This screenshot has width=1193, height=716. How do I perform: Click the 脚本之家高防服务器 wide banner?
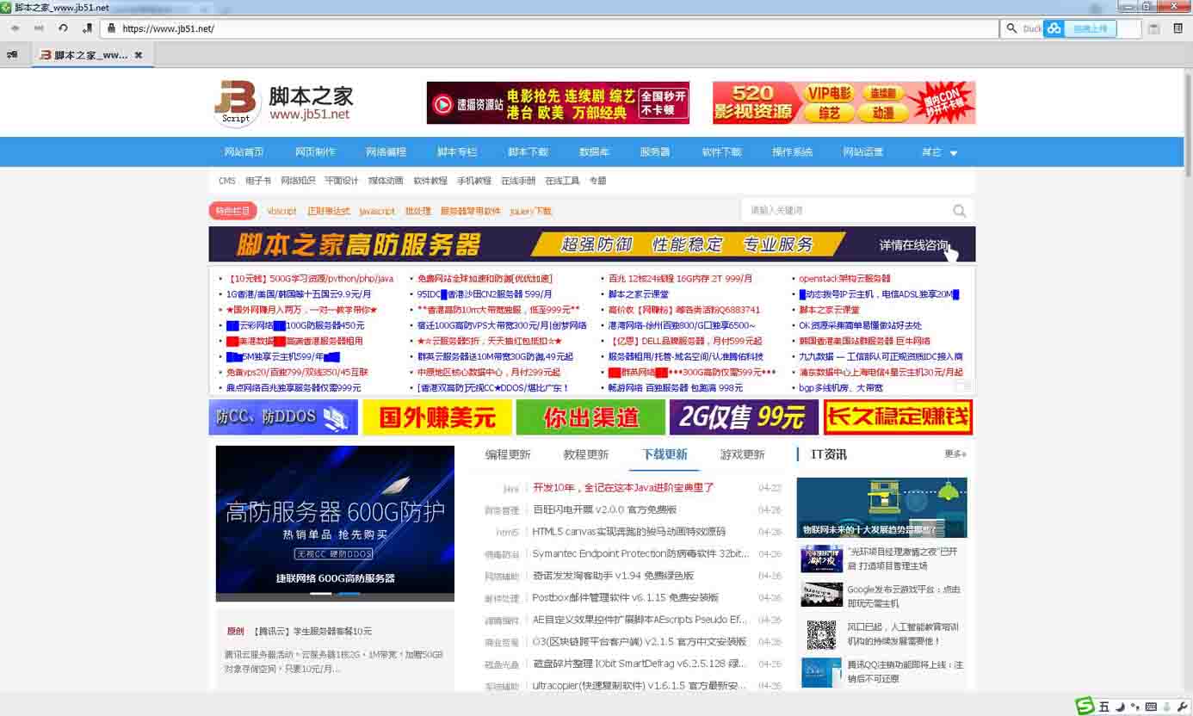tap(592, 244)
